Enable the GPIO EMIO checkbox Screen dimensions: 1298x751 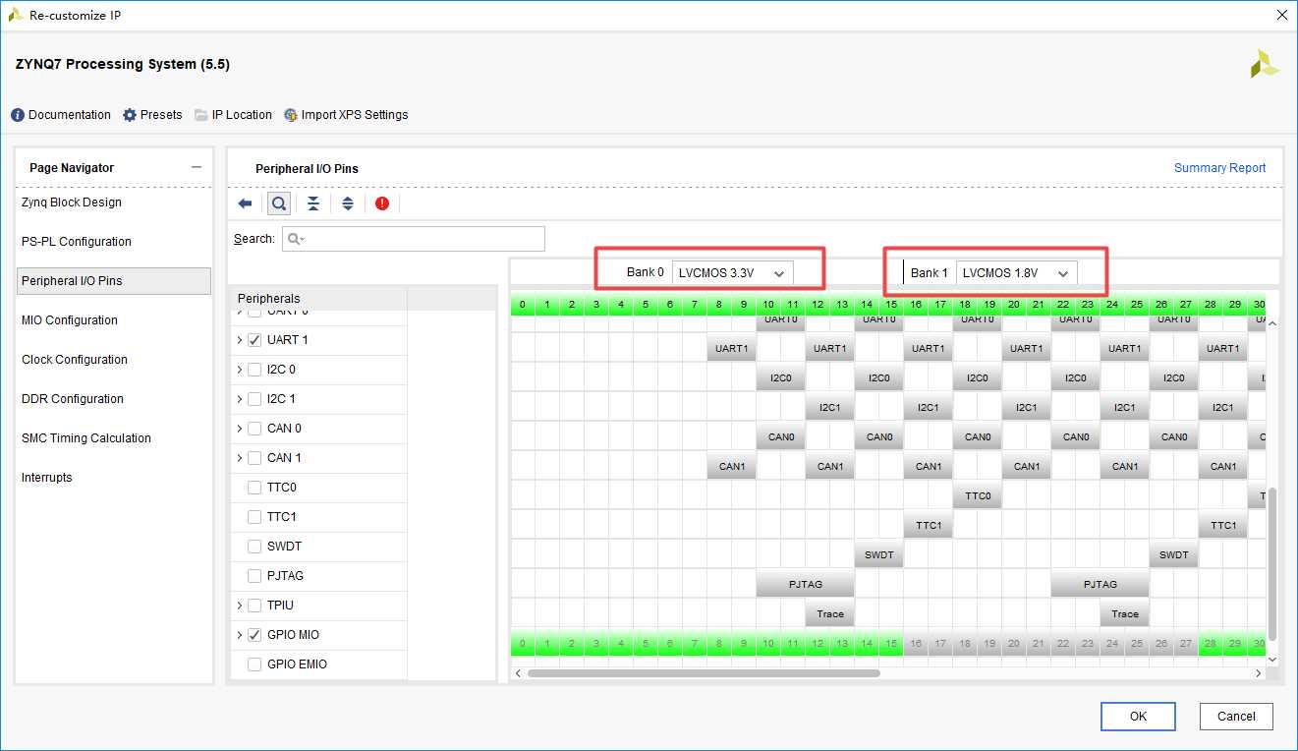(254, 664)
